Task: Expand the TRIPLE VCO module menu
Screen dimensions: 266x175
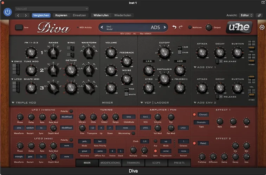Action: pyautogui.click(x=13, y=103)
